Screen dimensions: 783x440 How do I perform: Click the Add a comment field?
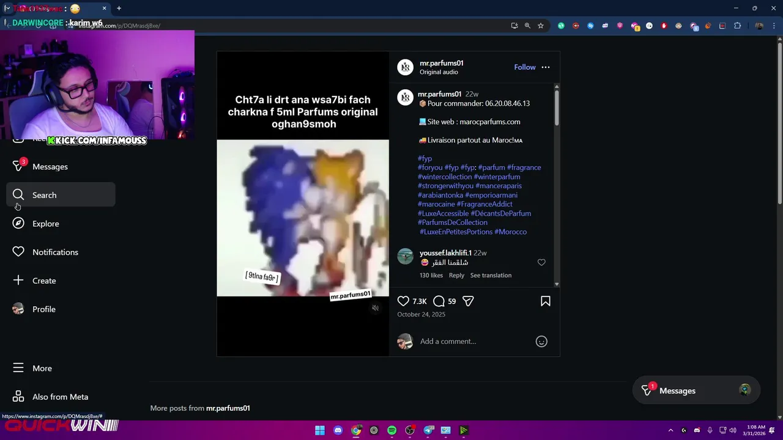474,341
